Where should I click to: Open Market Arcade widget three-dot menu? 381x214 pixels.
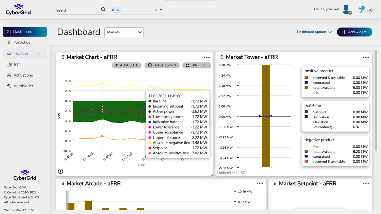tap(260, 184)
